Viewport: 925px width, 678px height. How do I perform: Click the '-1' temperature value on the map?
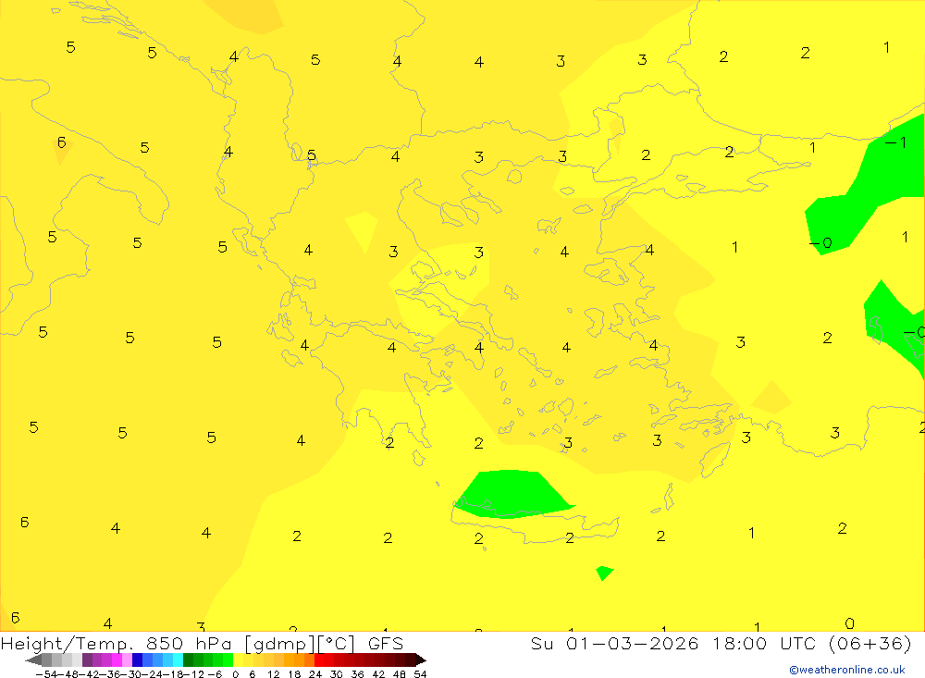click(895, 142)
